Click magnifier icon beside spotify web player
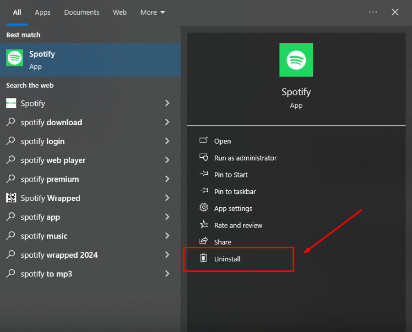Viewport: 412px width, 332px height. tap(11, 160)
